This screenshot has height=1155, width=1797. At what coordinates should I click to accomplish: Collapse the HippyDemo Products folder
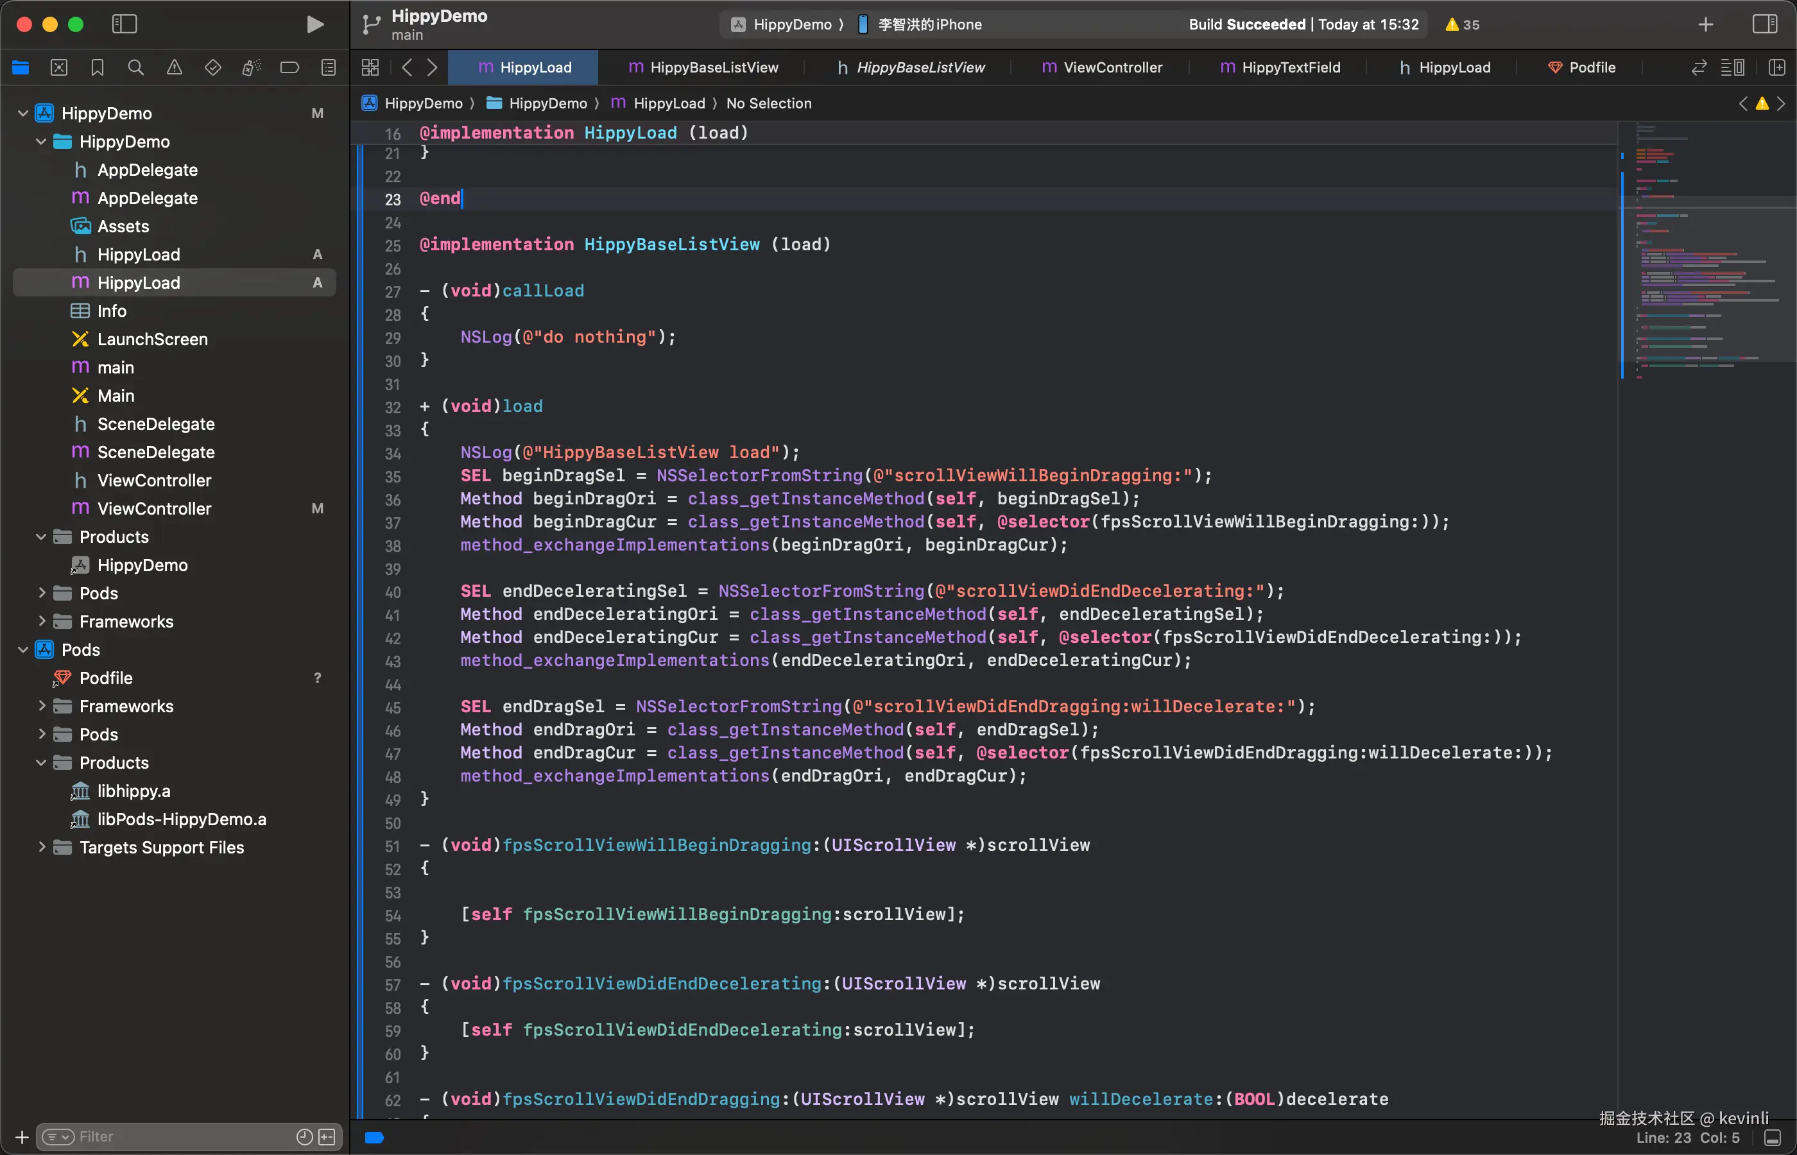click(x=41, y=537)
